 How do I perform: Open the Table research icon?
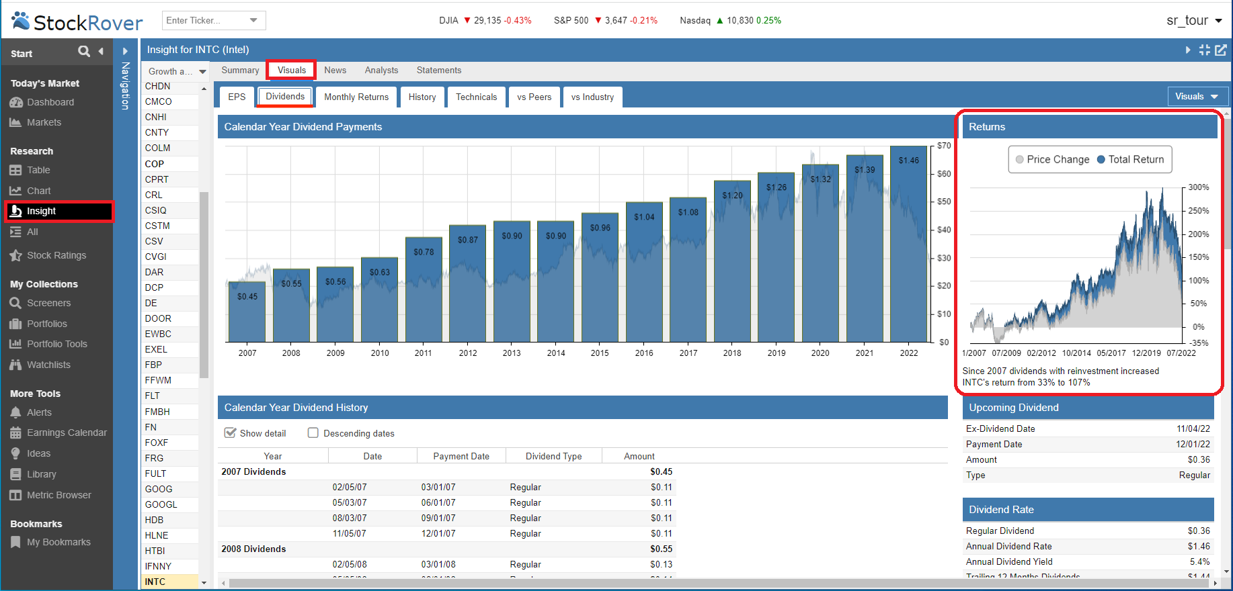[x=16, y=170]
